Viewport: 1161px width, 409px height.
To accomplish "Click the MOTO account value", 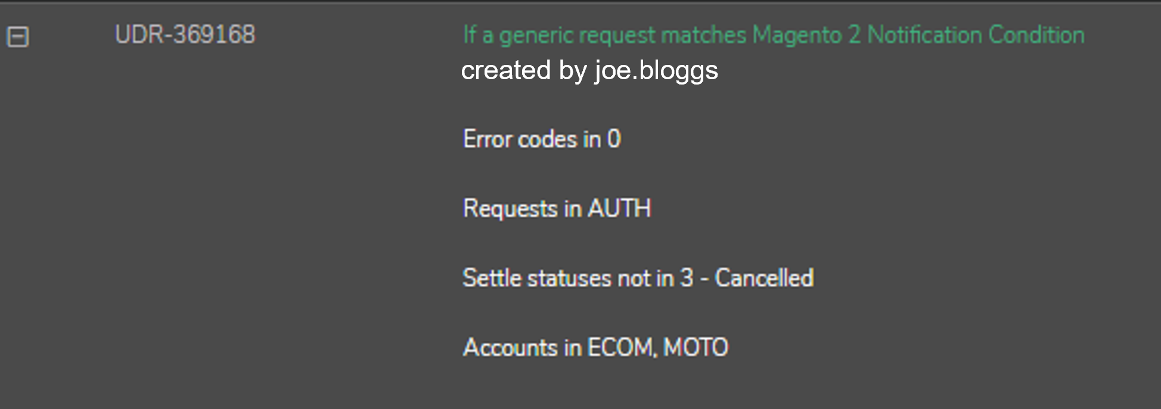I will 696,347.
